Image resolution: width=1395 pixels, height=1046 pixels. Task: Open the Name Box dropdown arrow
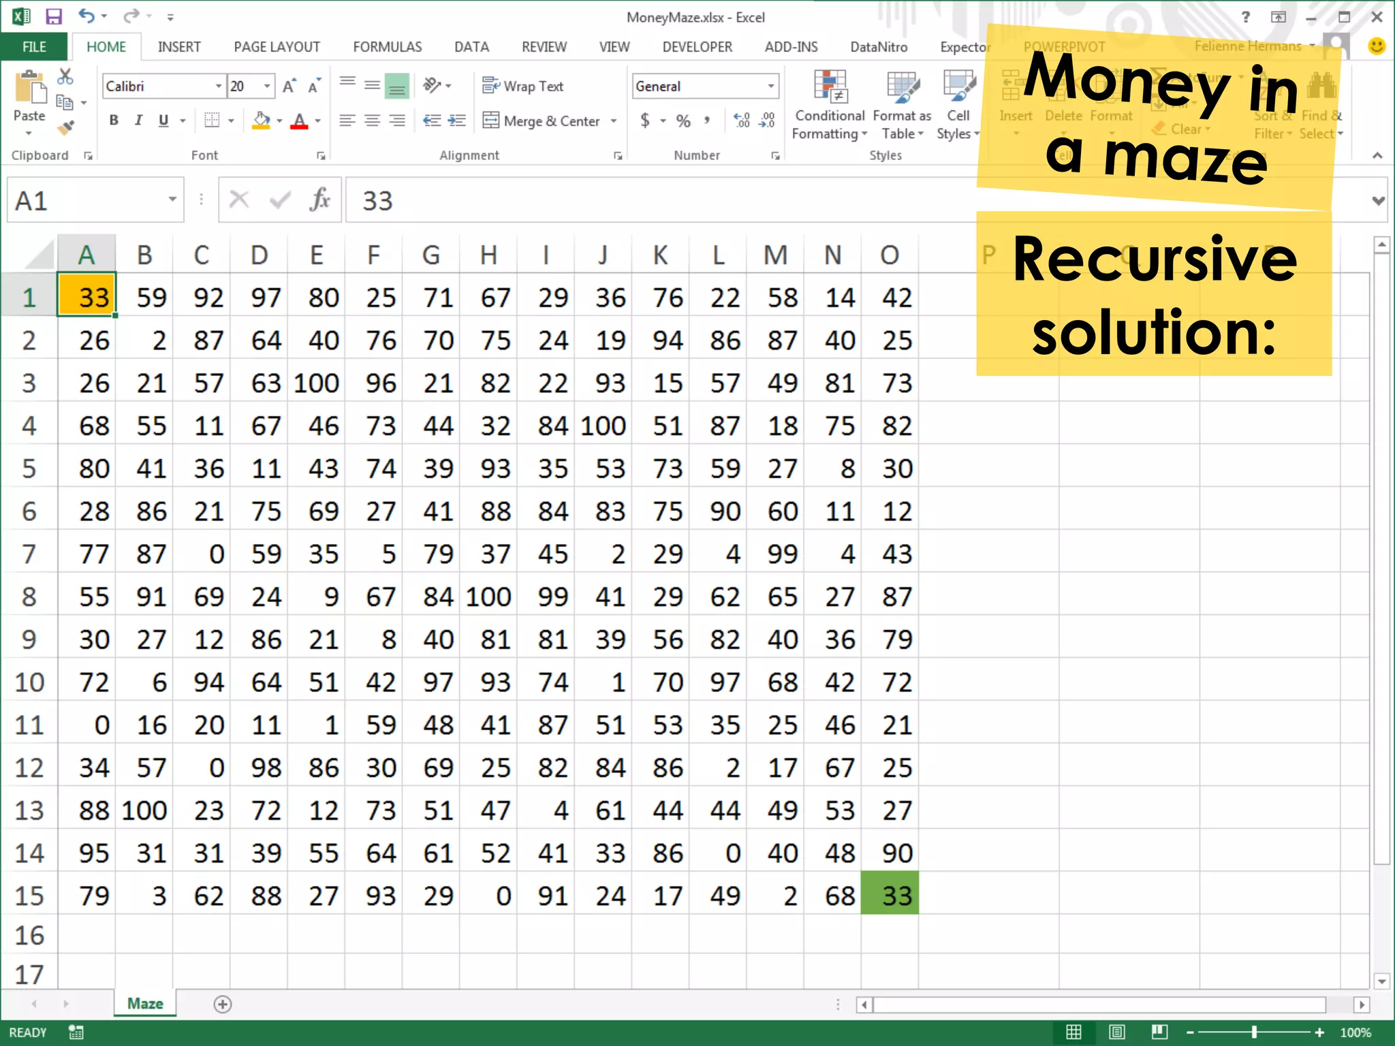point(172,200)
